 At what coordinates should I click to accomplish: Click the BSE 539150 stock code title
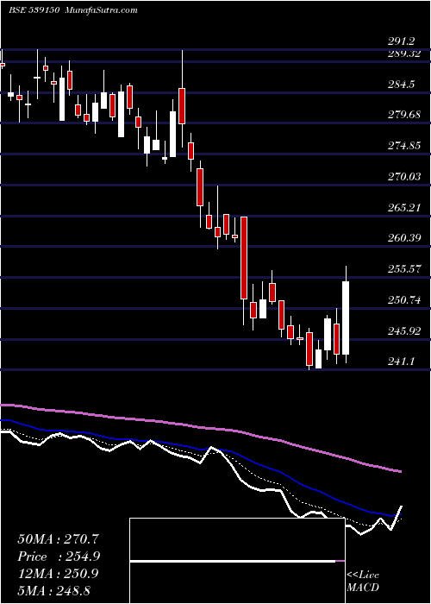34,10
